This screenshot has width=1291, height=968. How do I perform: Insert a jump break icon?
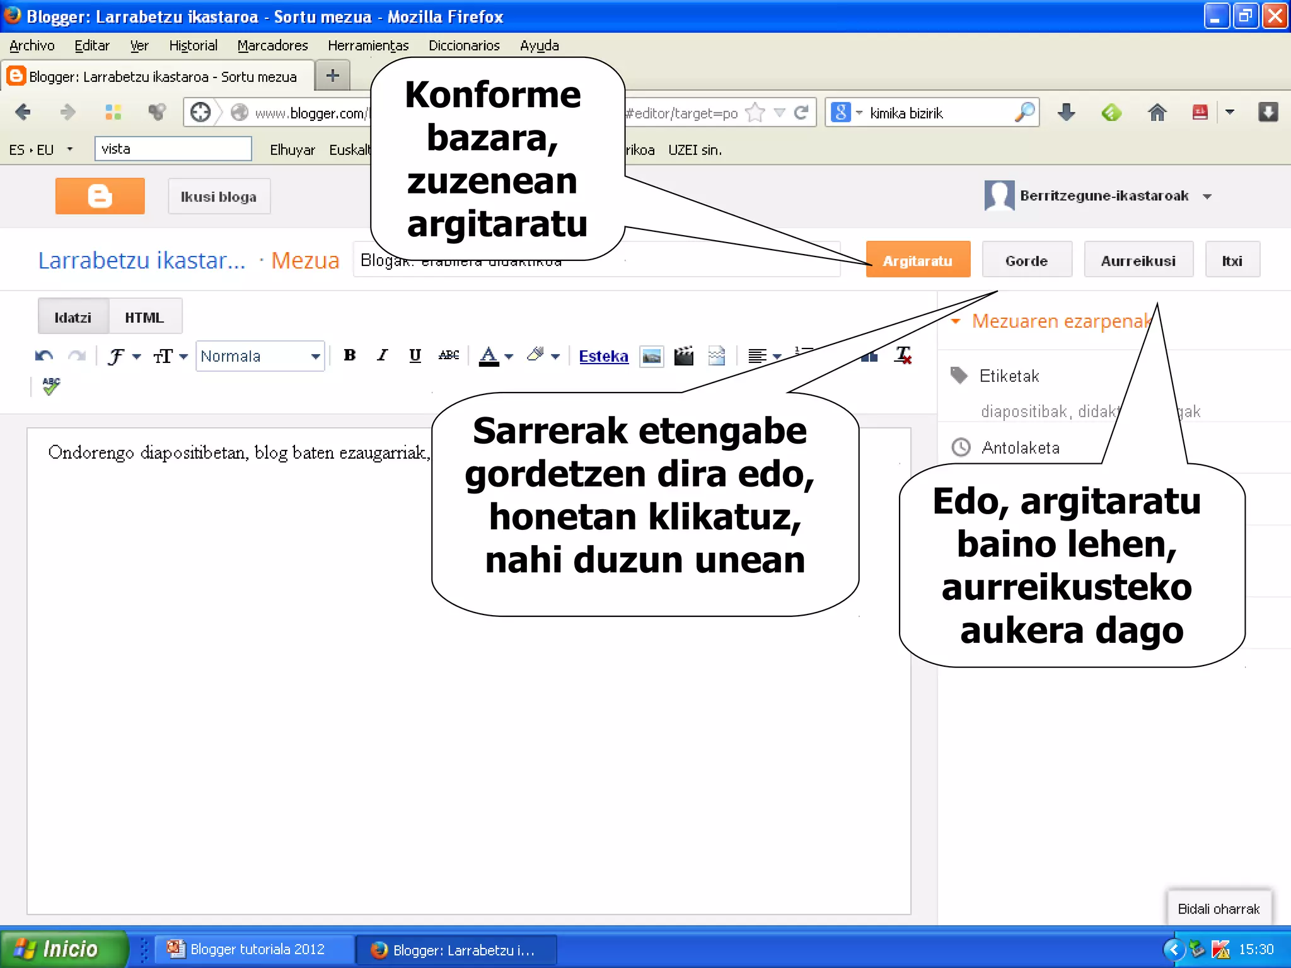[717, 357]
